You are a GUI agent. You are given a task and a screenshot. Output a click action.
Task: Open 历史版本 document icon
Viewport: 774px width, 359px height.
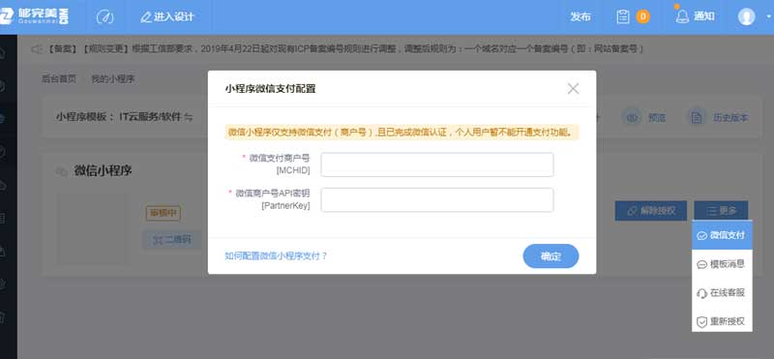(696, 117)
